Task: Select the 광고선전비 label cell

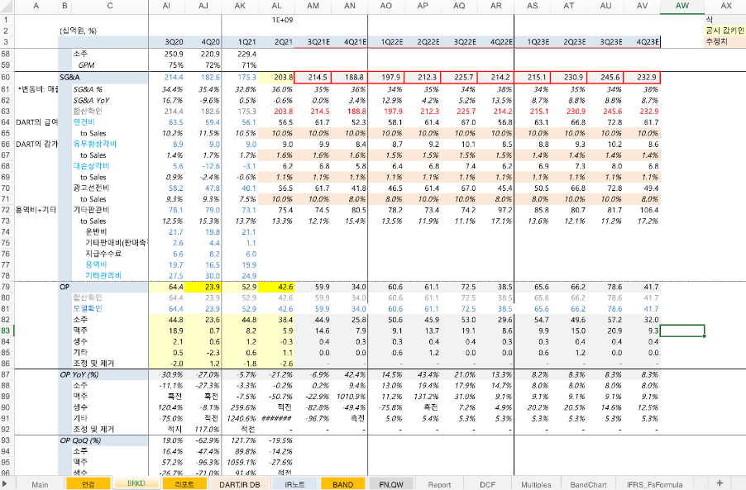Action: [110, 188]
